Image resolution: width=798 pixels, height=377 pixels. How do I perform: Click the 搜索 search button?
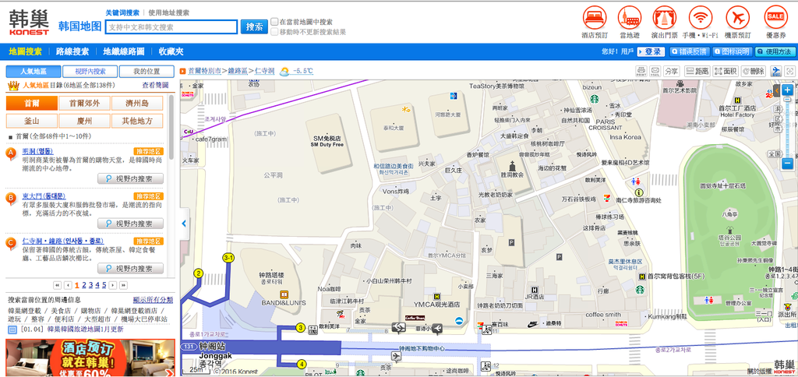pyautogui.click(x=255, y=27)
